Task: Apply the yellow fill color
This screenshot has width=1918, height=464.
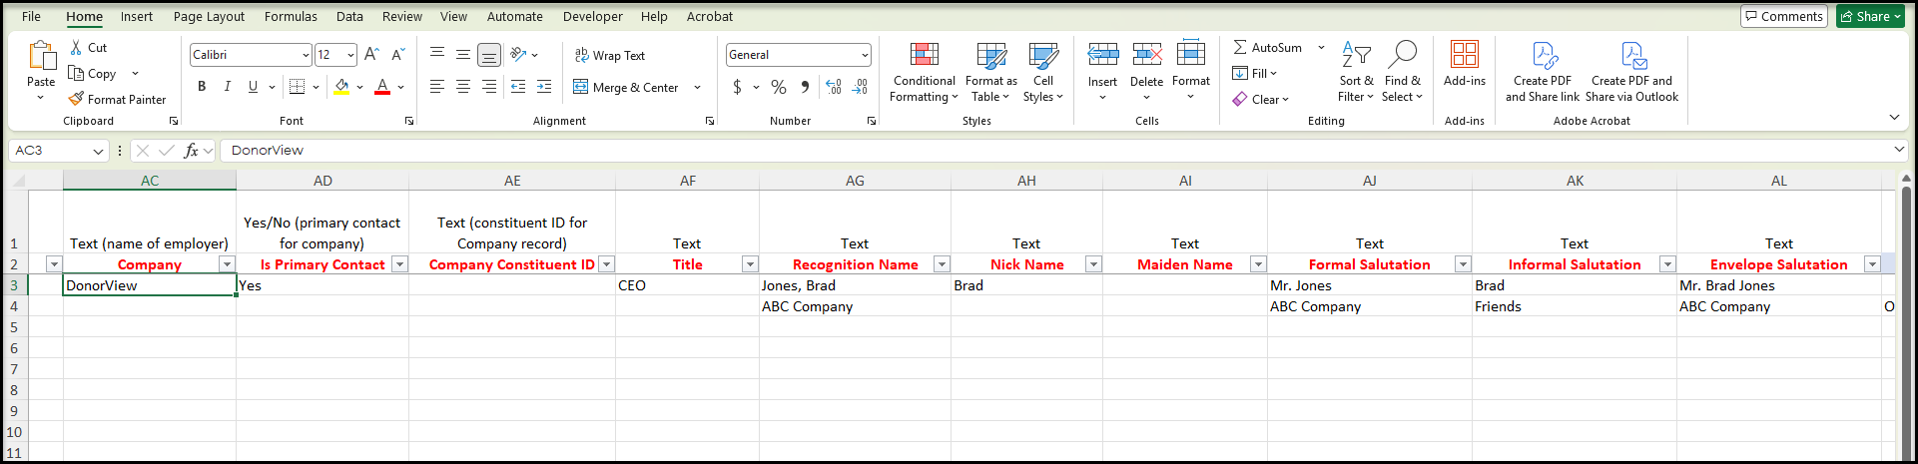Action: 341,87
